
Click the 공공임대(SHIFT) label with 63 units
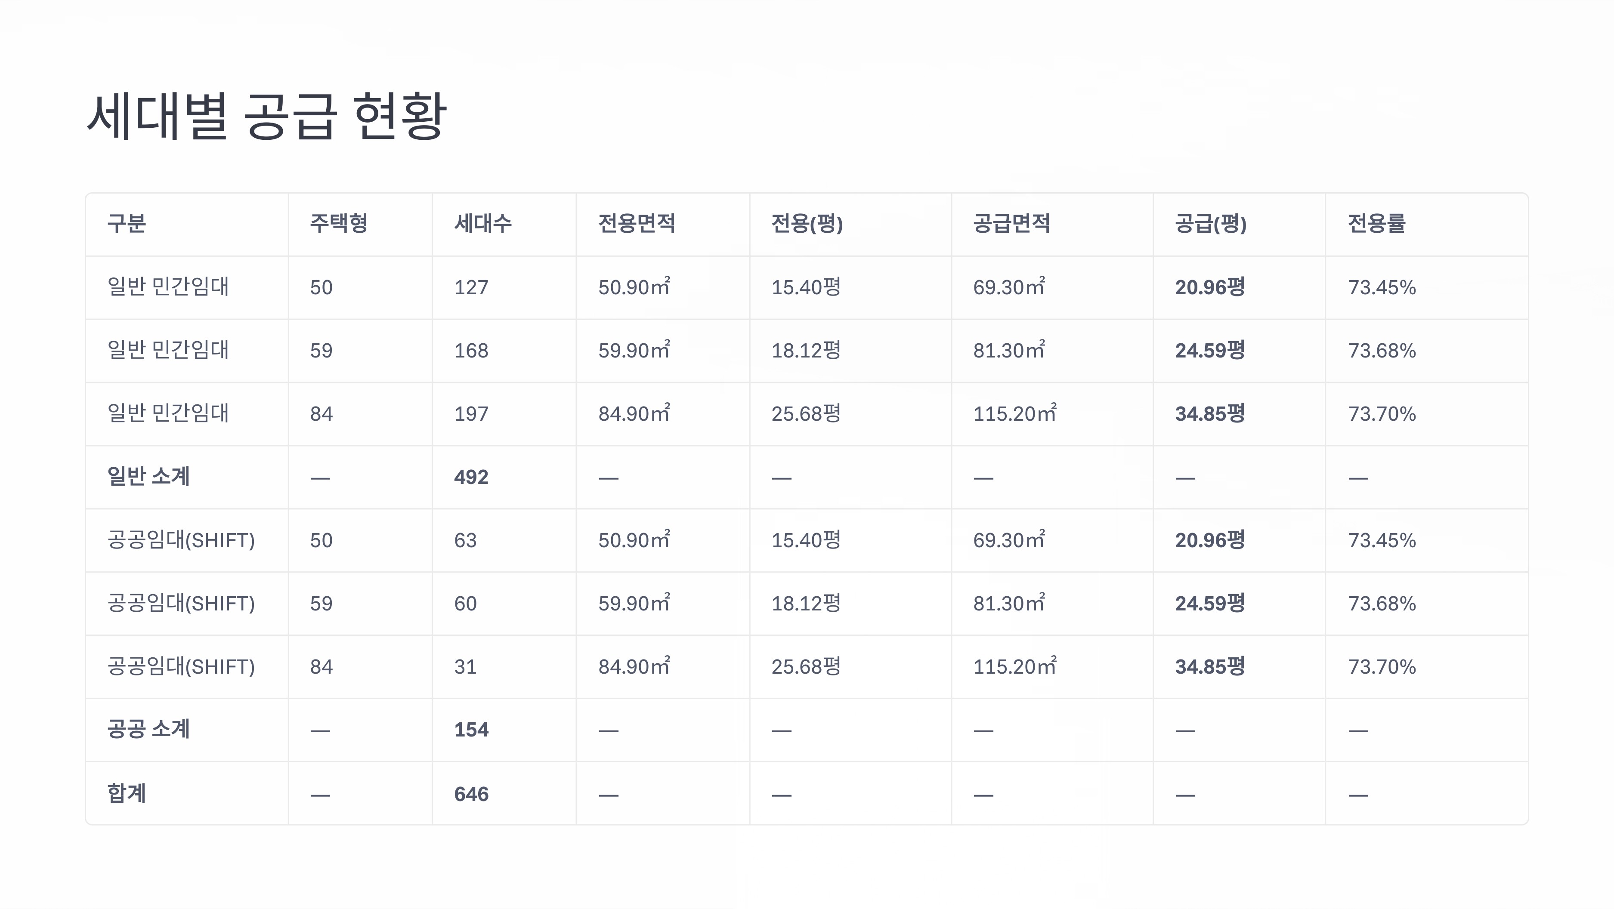click(x=181, y=540)
